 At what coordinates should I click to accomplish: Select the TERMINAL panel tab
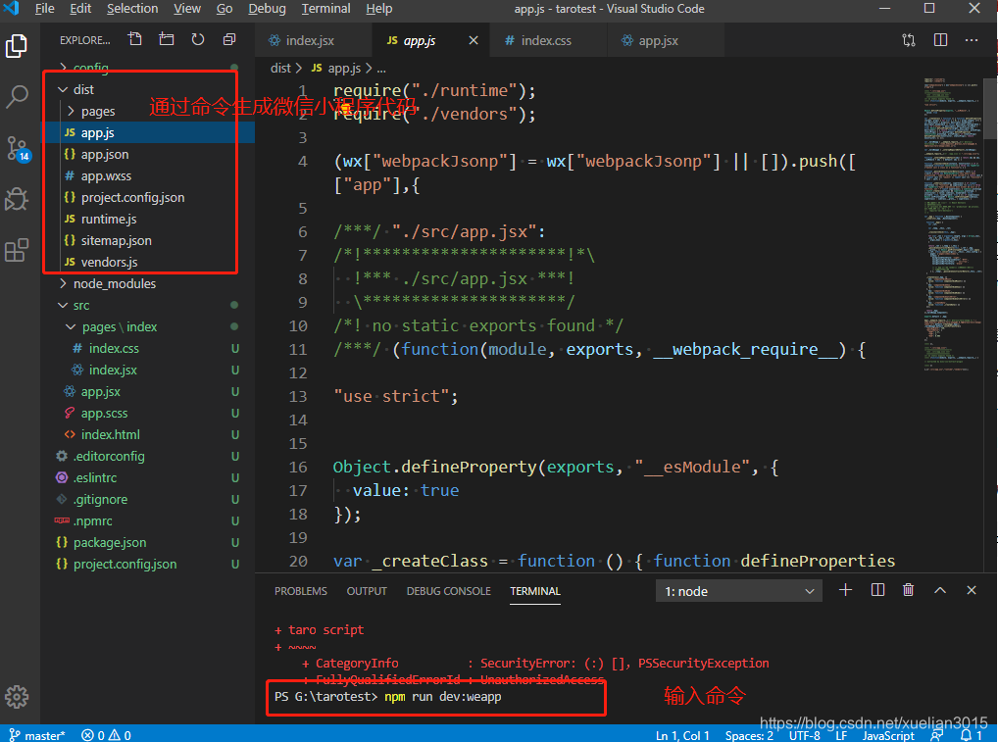tap(534, 591)
